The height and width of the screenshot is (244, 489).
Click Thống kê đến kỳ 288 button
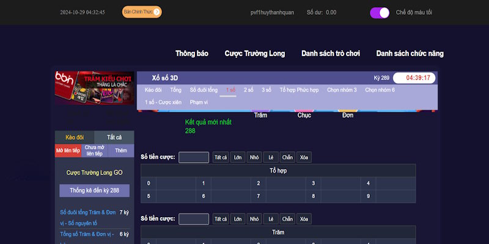tap(94, 190)
